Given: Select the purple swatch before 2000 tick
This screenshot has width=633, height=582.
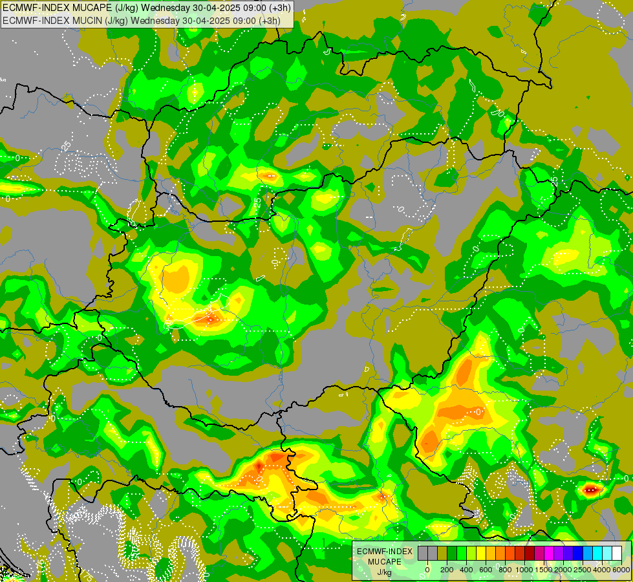Looking at the screenshot, I should (559, 553).
